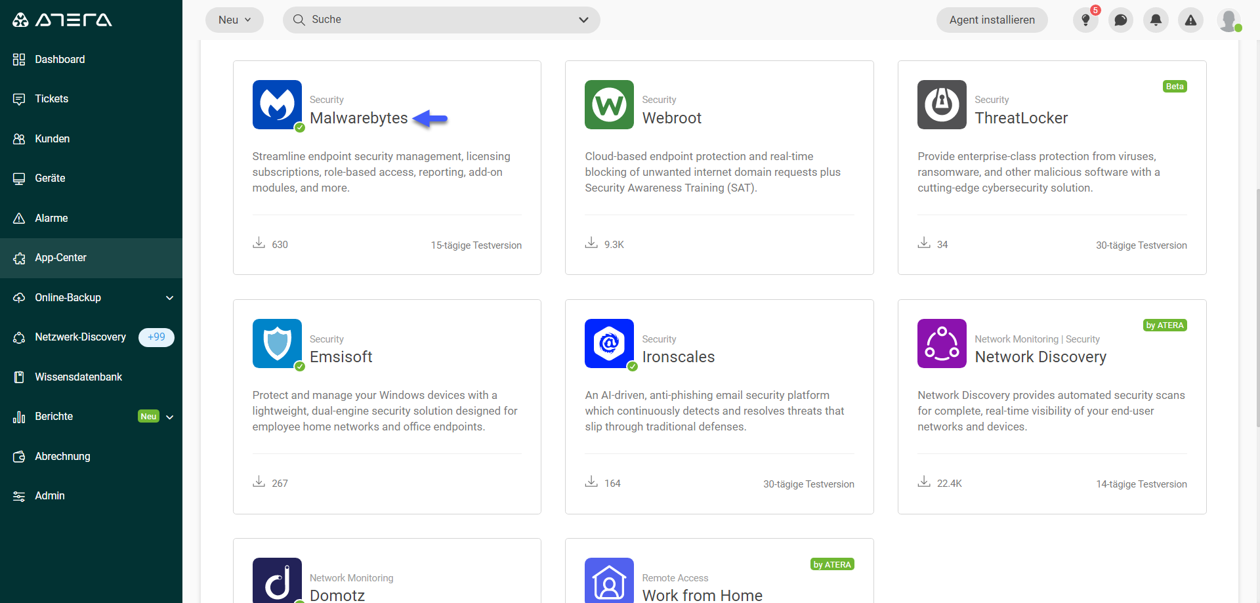Click the Emsisoft shield logo

[277, 343]
